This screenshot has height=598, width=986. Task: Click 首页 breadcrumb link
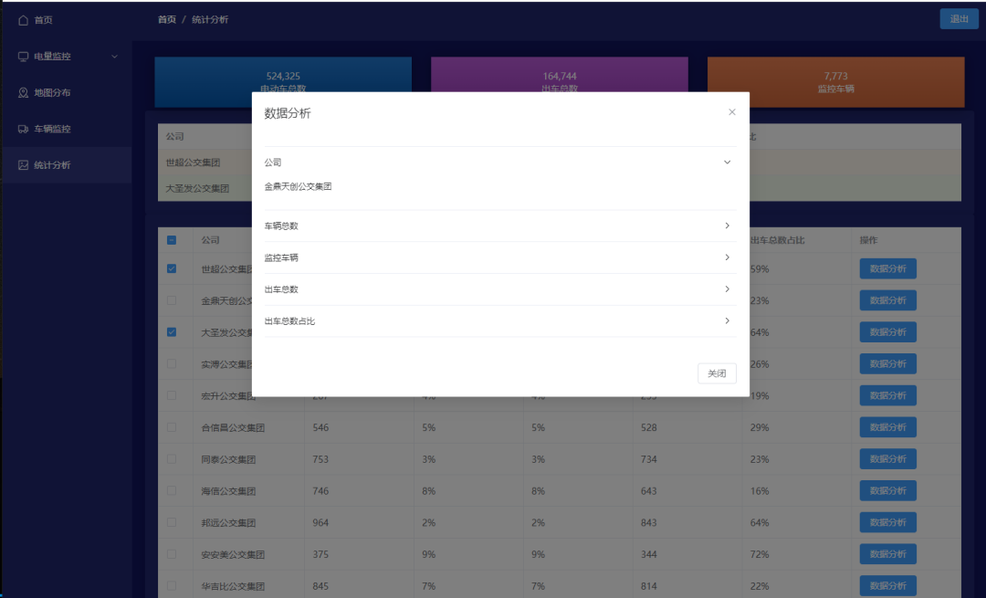coord(167,19)
